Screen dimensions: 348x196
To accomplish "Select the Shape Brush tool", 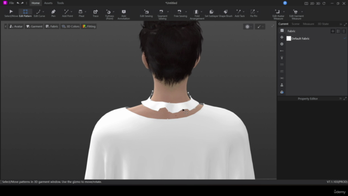I will click(226, 13).
